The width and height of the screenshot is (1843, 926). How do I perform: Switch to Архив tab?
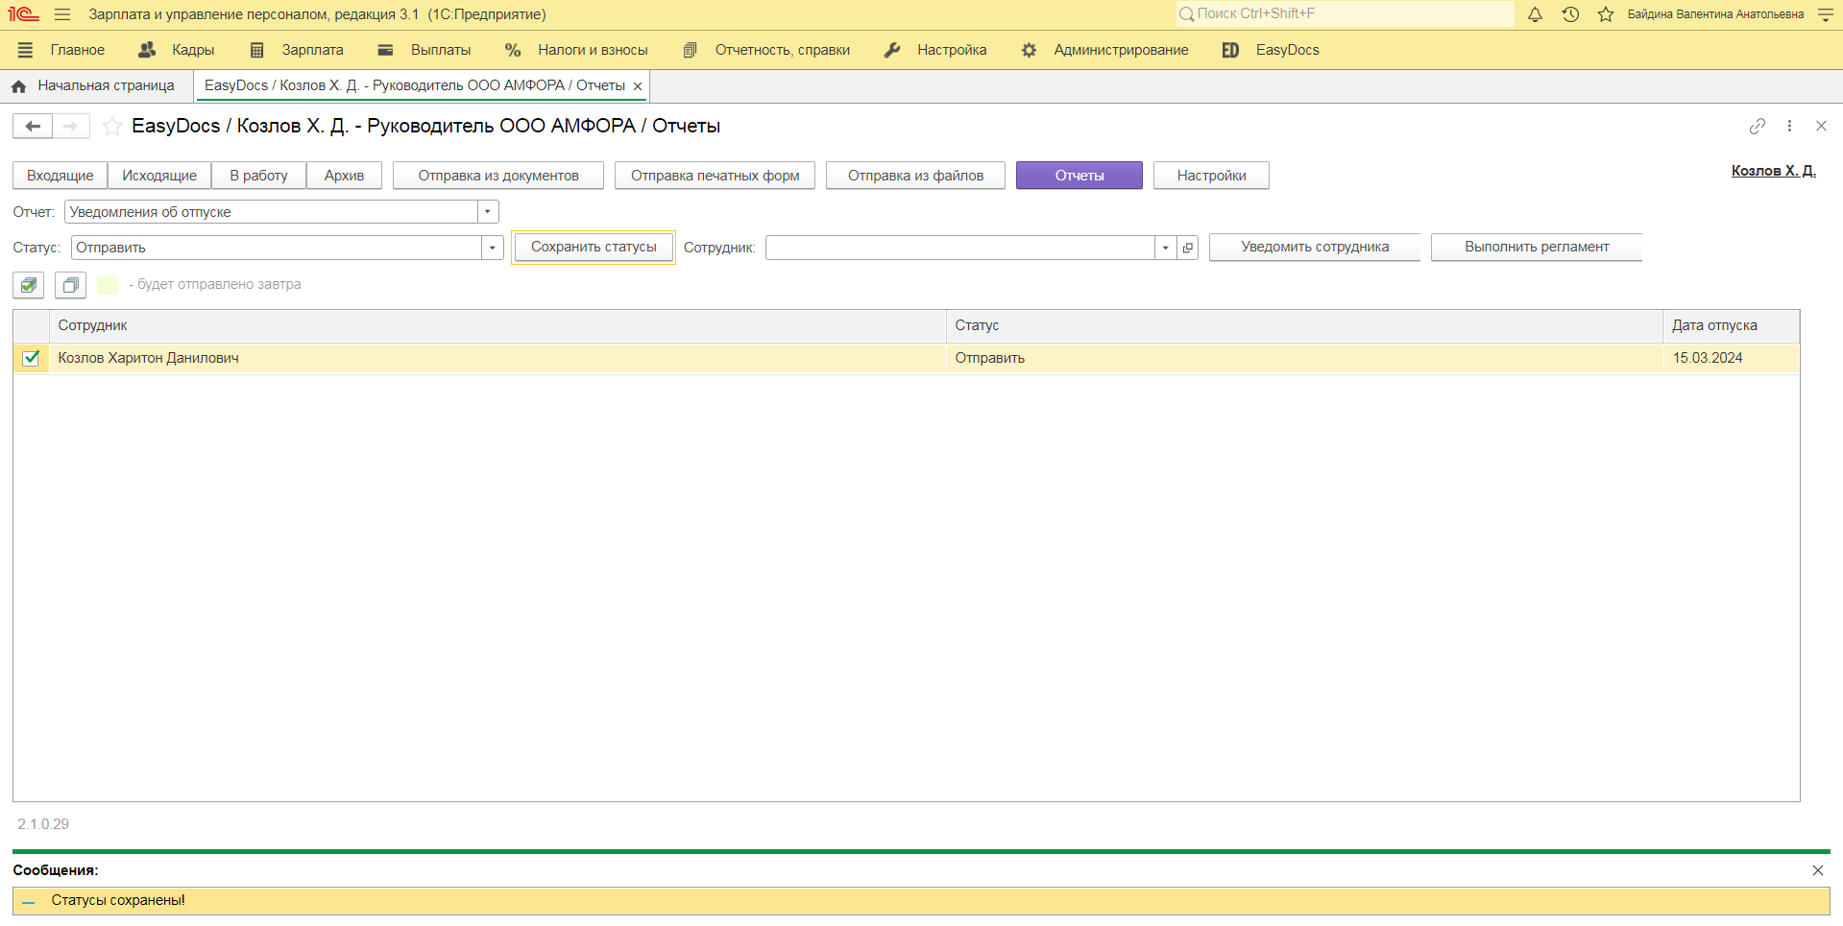coord(344,176)
